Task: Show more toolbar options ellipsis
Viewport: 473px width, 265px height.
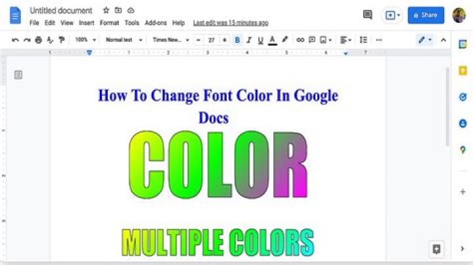Action: [379, 40]
